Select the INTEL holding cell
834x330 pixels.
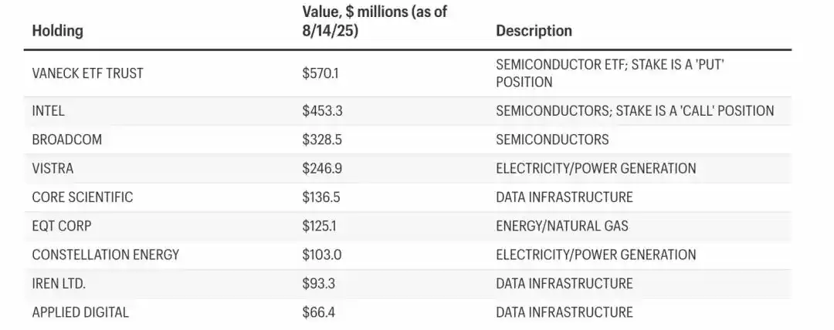pos(49,111)
